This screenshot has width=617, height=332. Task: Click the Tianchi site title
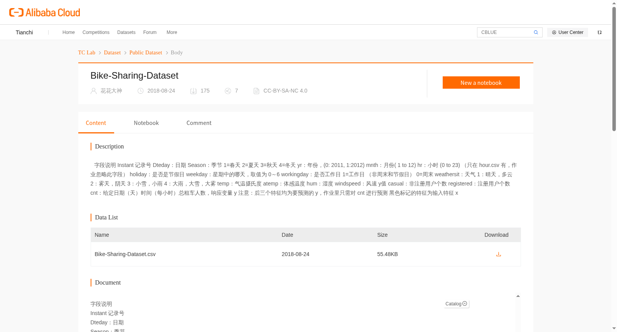tap(24, 32)
